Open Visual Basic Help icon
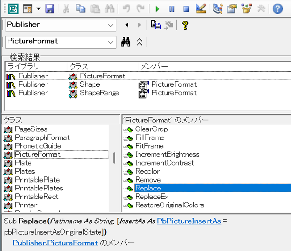 click(x=278, y=9)
